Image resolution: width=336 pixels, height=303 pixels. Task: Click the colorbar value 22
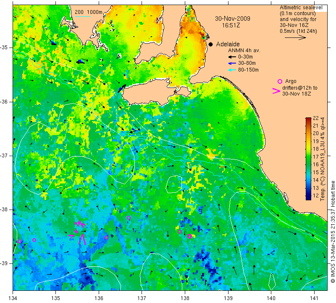coord(316,118)
